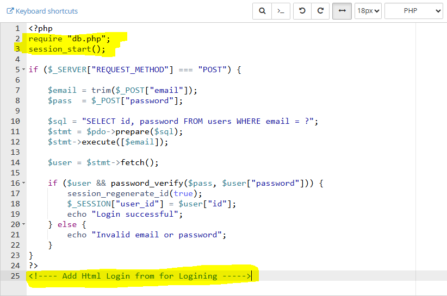Viewport: 447px width, 296px height.
Task: Click the external-link icon beside Keyboard shortcuts
Action: [x=10, y=11]
